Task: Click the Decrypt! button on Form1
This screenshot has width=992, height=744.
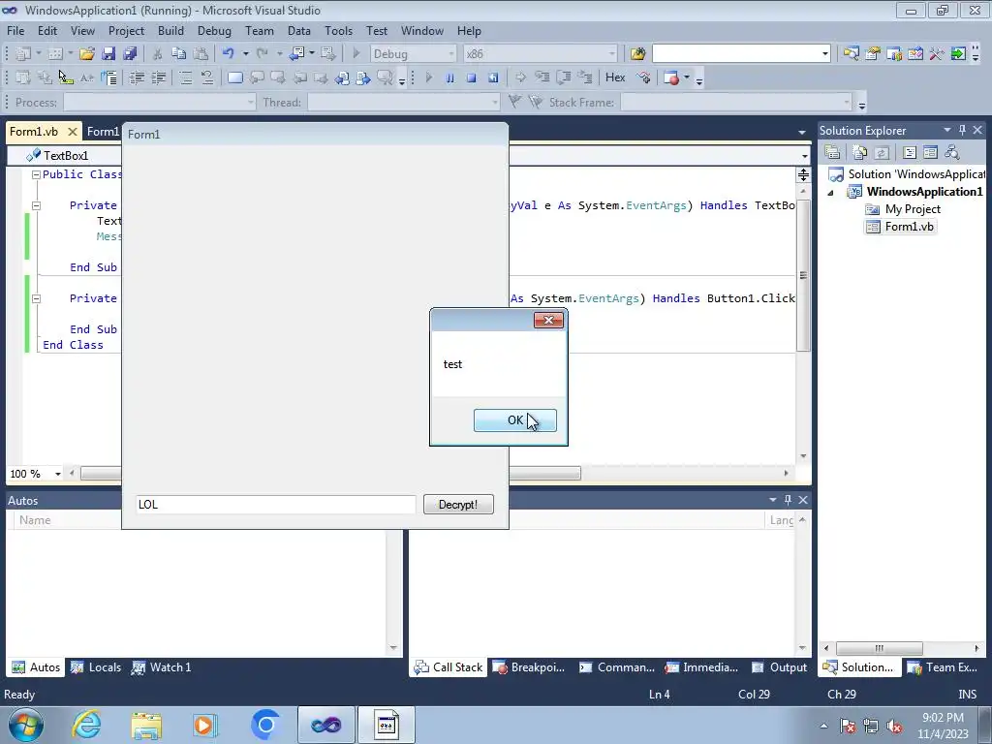Action: pos(458,504)
